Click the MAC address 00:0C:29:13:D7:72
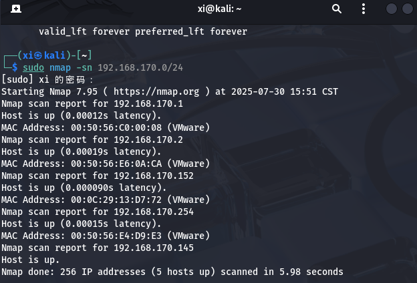 click(x=116, y=200)
